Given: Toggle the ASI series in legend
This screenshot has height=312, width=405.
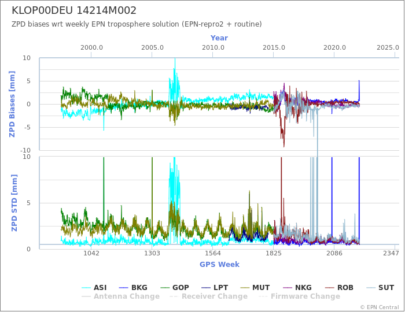Looking at the screenshot, I should (94, 288).
